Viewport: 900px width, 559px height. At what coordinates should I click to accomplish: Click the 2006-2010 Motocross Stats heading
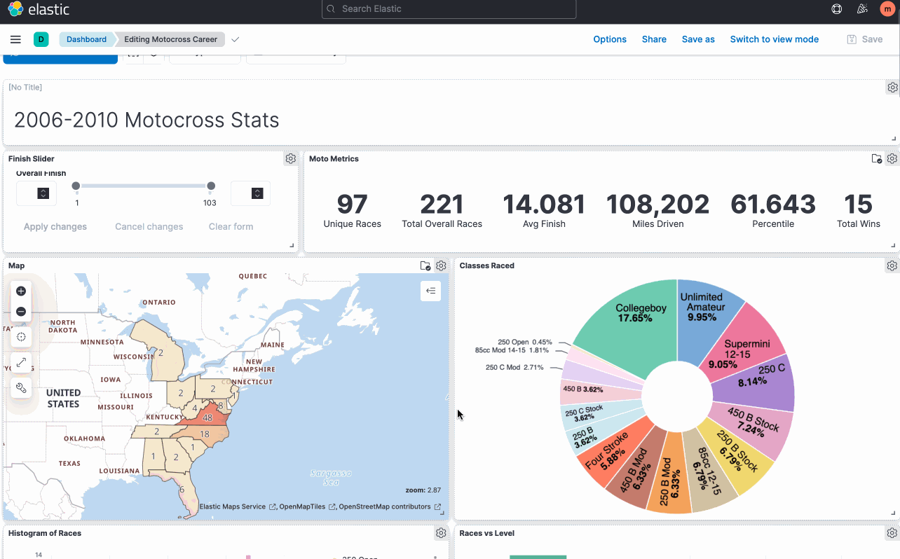[x=146, y=120]
